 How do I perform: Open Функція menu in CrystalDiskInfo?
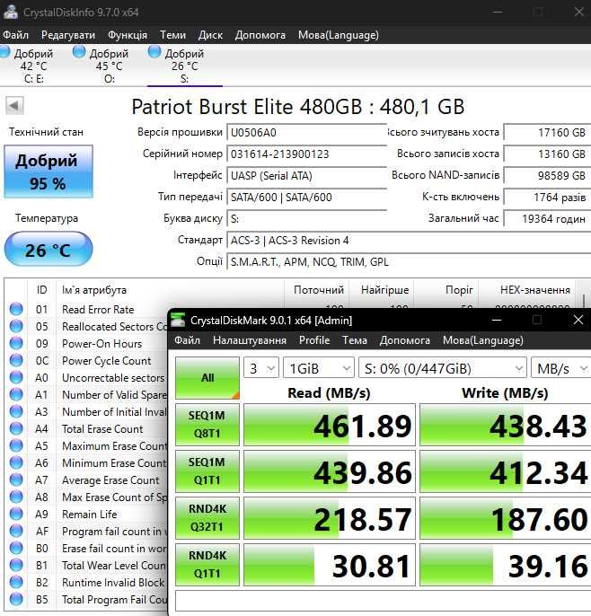(x=128, y=35)
